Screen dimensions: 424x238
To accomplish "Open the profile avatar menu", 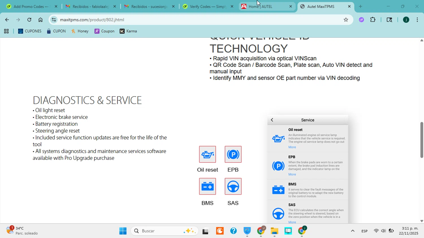I will [x=406, y=20].
